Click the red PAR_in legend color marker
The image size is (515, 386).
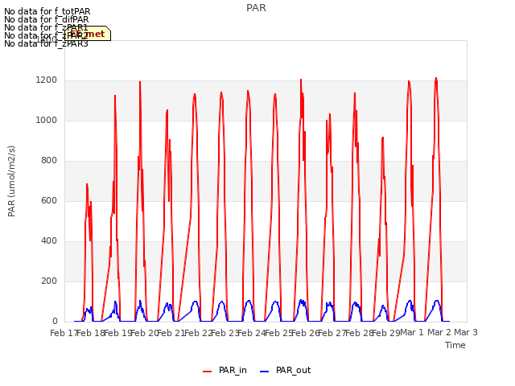pos(208,372)
